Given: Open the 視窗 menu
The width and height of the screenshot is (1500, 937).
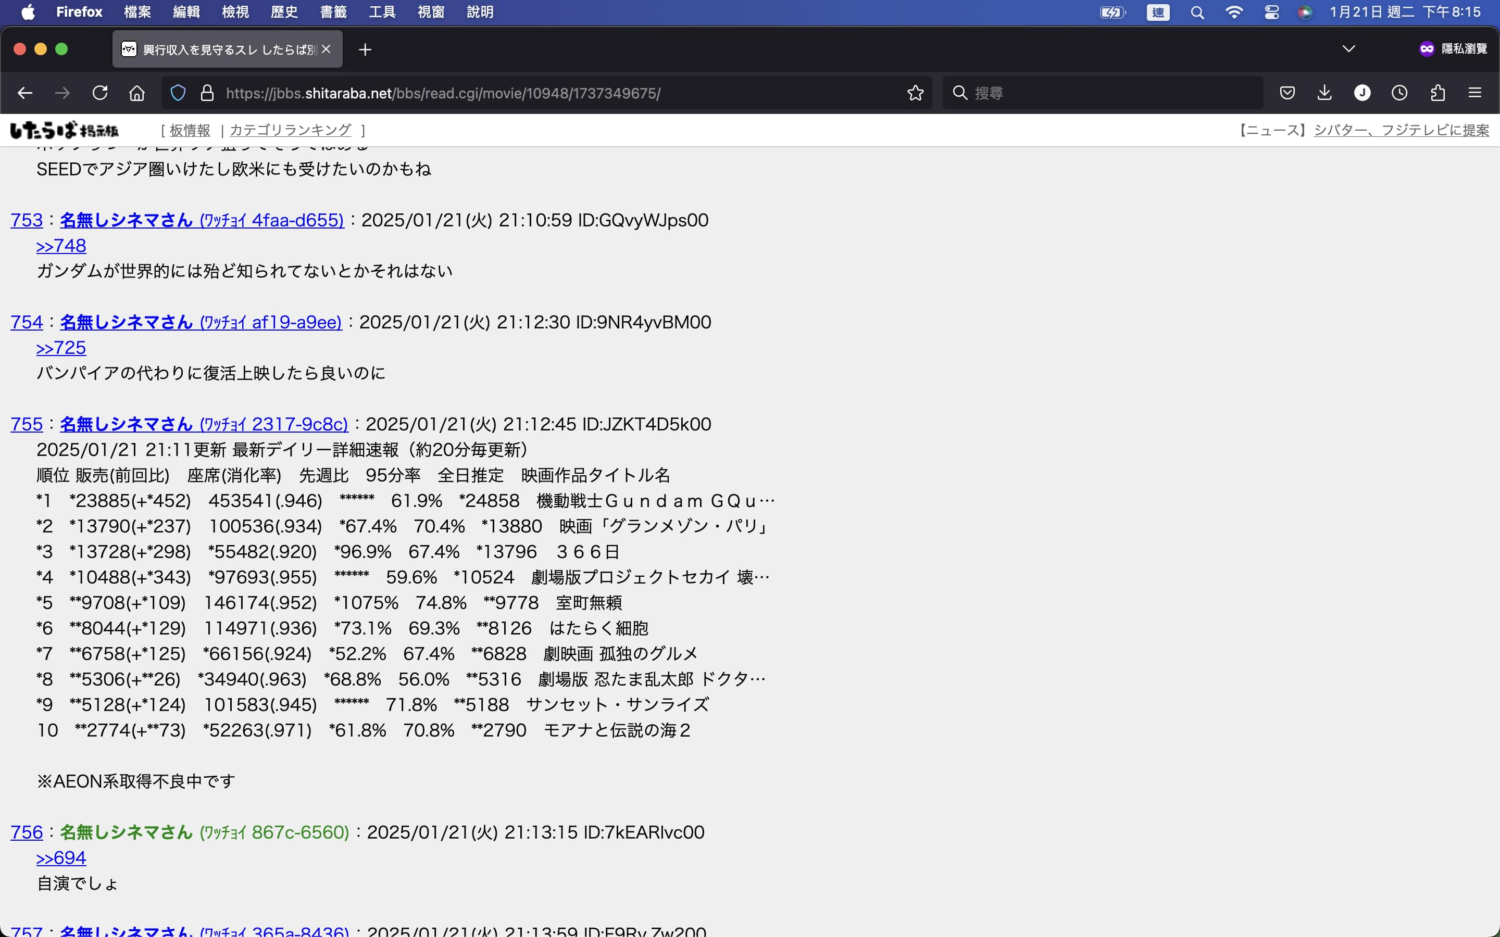Looking at the screenshot, I should coord(431,12).
